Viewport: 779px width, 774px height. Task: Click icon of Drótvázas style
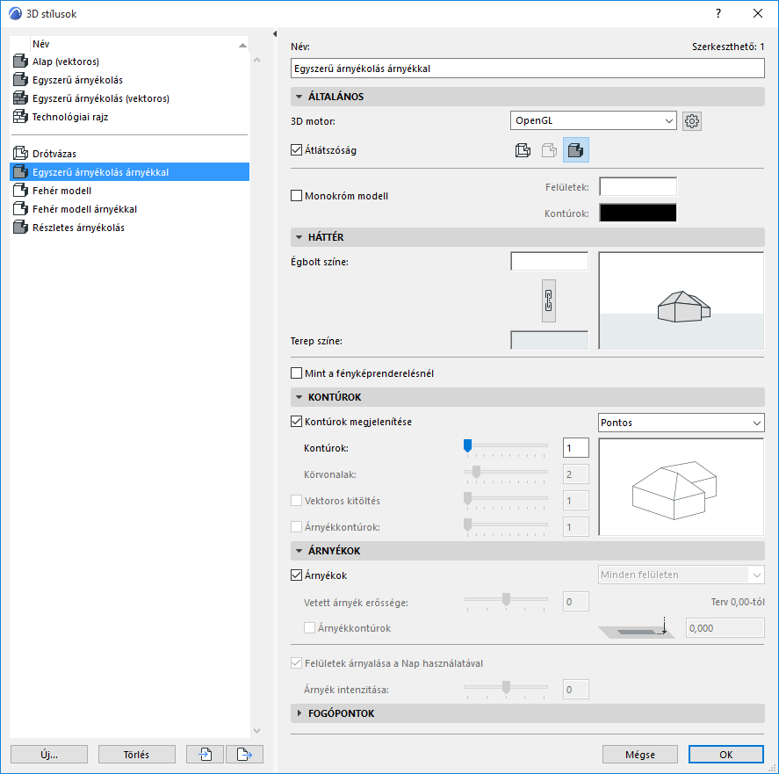20,154
